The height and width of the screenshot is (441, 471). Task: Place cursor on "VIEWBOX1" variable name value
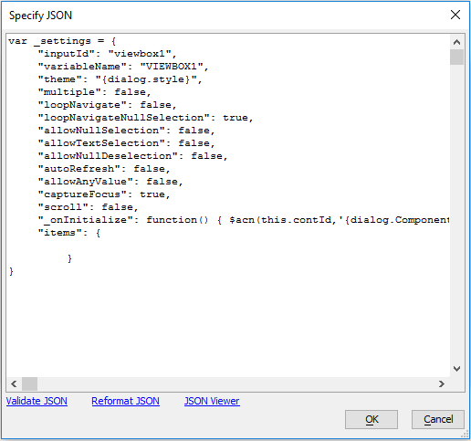pyautogui.click(x=172, y=67)
